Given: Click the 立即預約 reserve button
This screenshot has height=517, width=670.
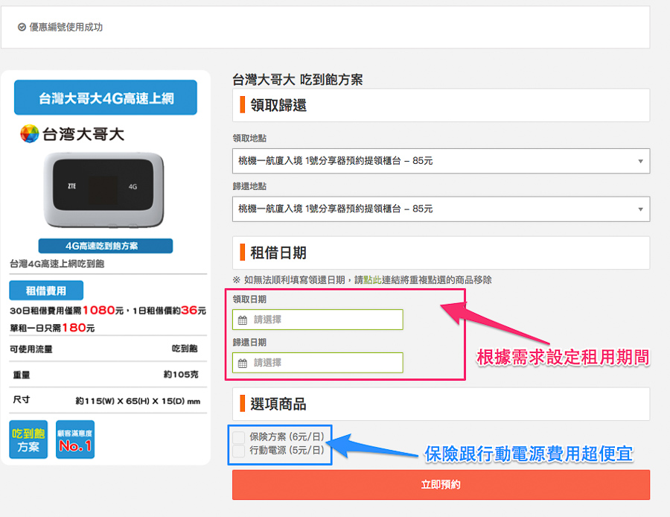Looking at the screenshot, I should [x=441, y=484].
